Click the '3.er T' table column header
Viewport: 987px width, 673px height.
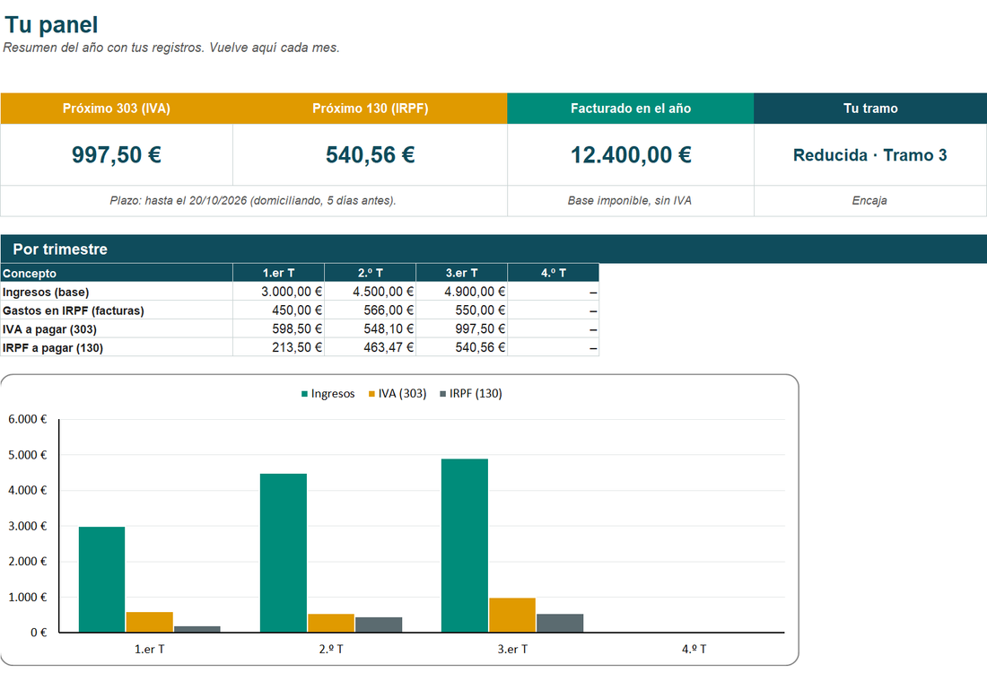[461, 273]
